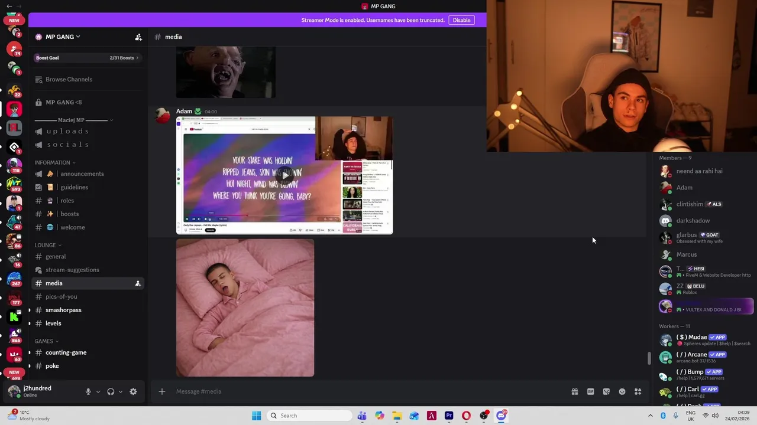
Task: Click the chat scrollbar thumb
Action: pyautogui.click(x=649, y=358)
